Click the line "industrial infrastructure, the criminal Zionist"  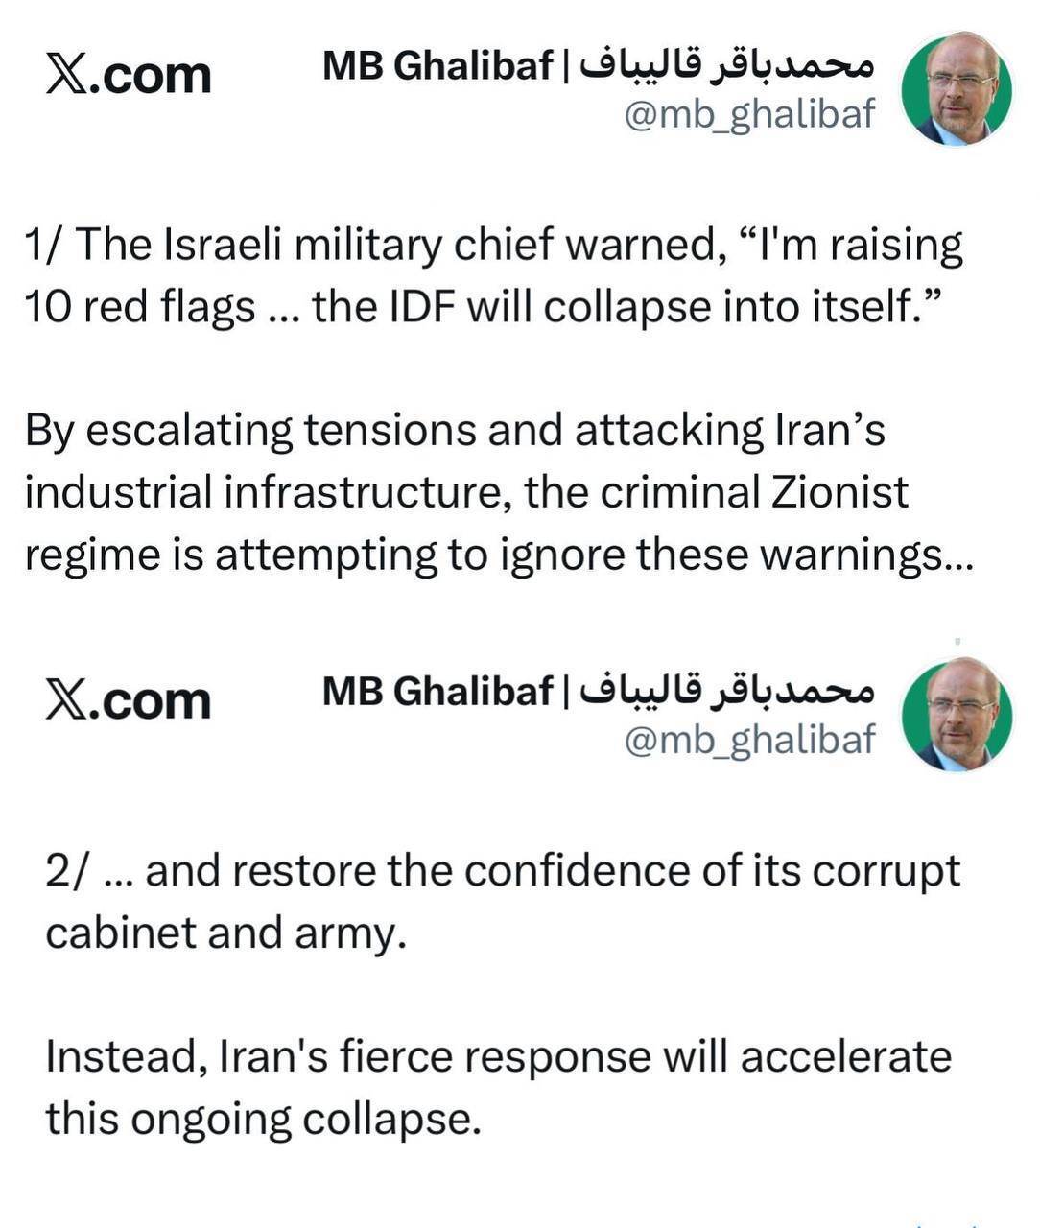466,493
